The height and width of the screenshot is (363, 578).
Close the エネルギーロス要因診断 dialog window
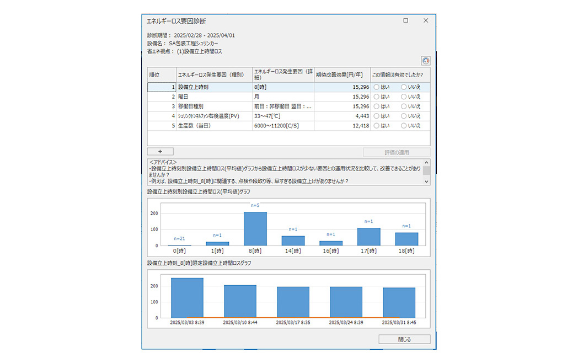tap(426, 20)
